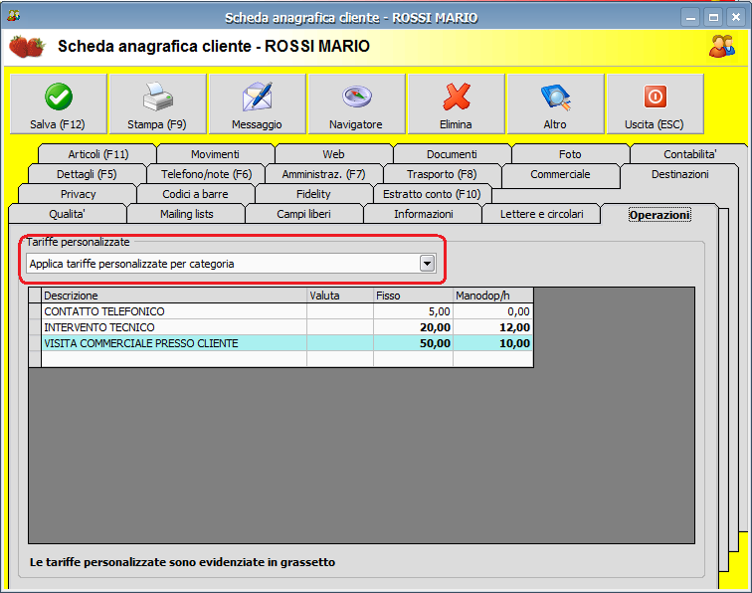
Task: Switch to the Documenti tab
Action: [x=452, y=154]
